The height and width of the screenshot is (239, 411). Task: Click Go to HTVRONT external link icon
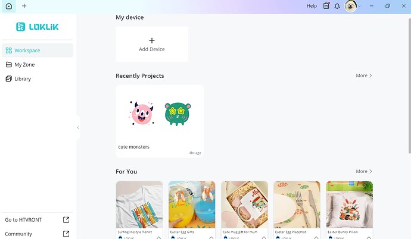[66, 219]
